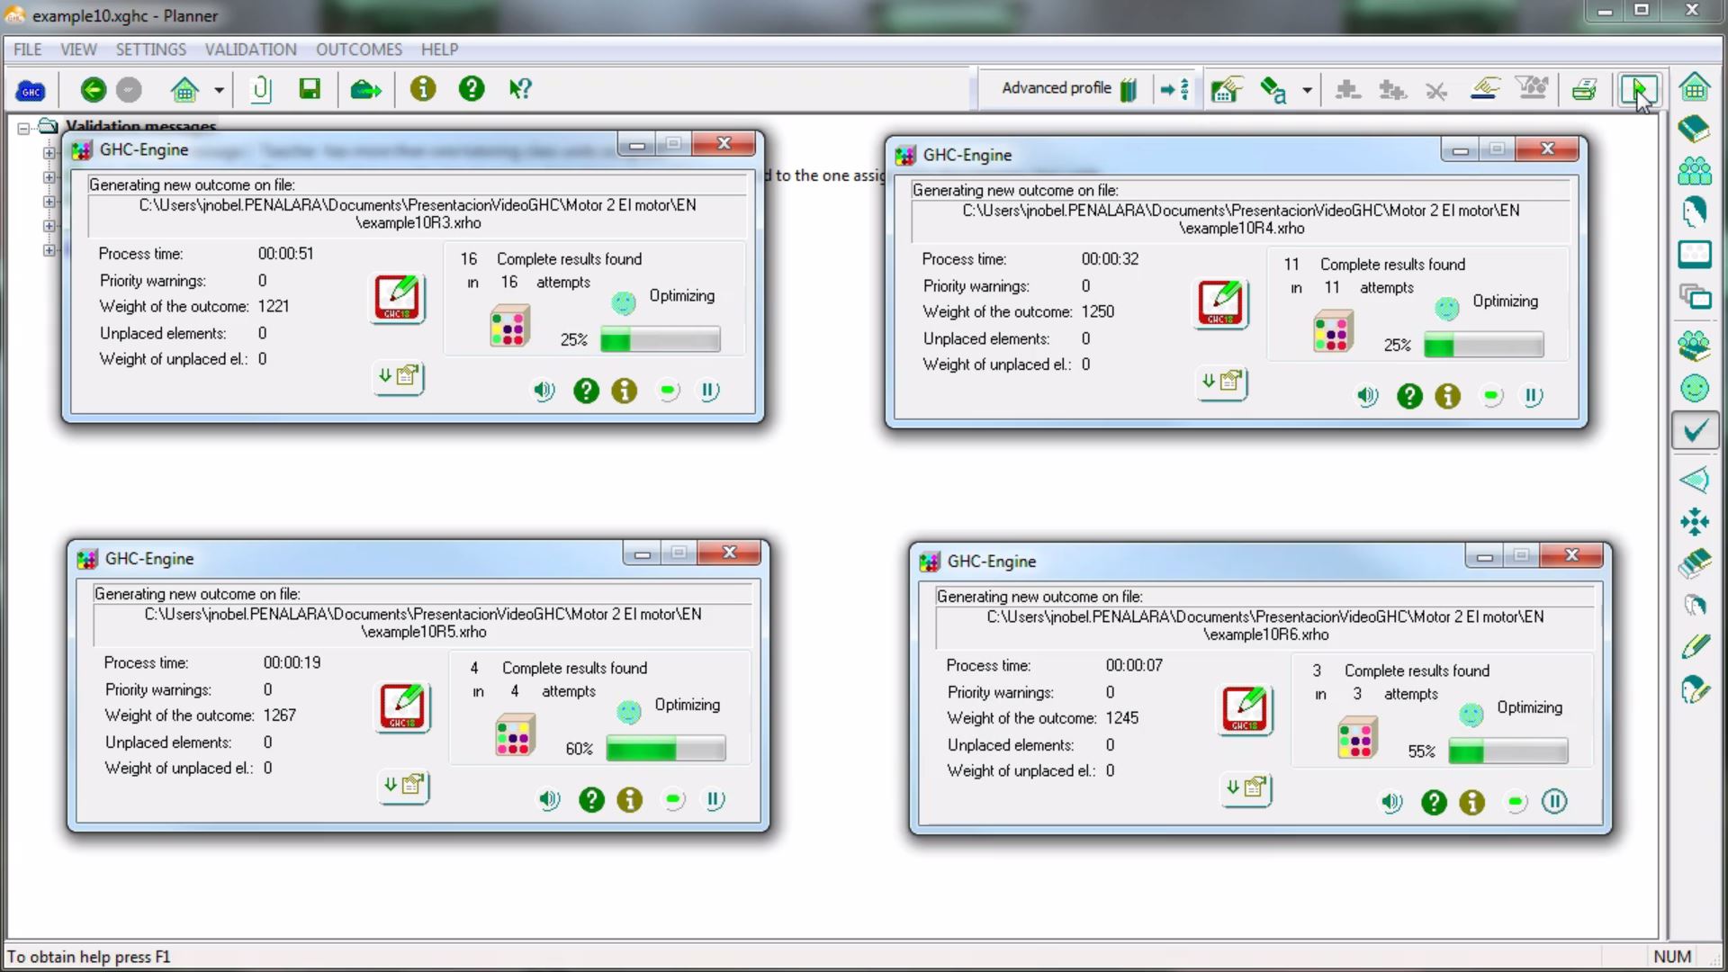The width and height of the screenshot is (1728, 972).
Task: Click help question icon in example10R5 engine
Action: pos(591,799)
